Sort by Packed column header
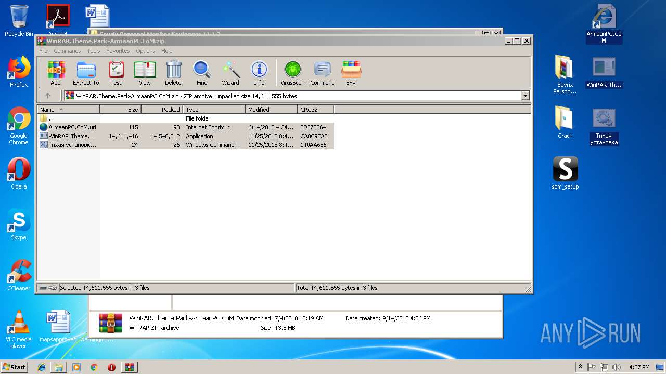This screenshot has height=374, width=666. tap(162, 110)
